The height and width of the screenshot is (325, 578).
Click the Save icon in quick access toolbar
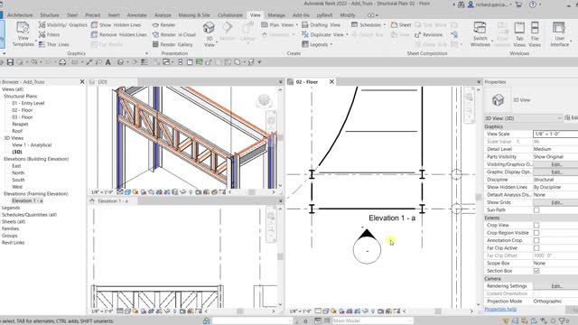[x=10, y=62]
